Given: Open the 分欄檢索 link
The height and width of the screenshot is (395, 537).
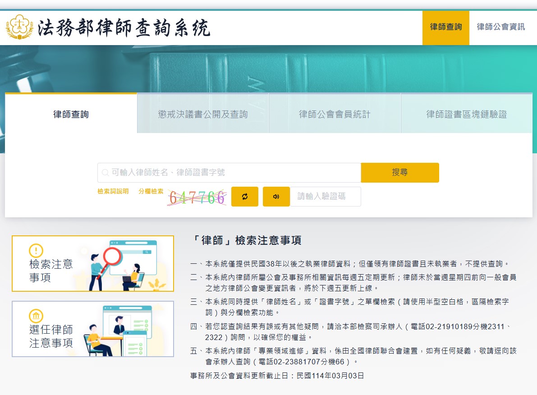Looking at the screenshot, I should [x=151, y=191].
